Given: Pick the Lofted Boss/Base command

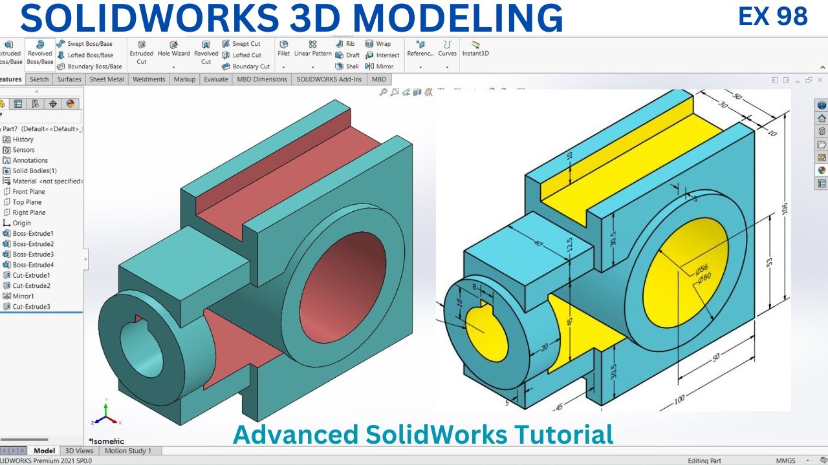Looking at the screenshot, I should coord(85,55).
